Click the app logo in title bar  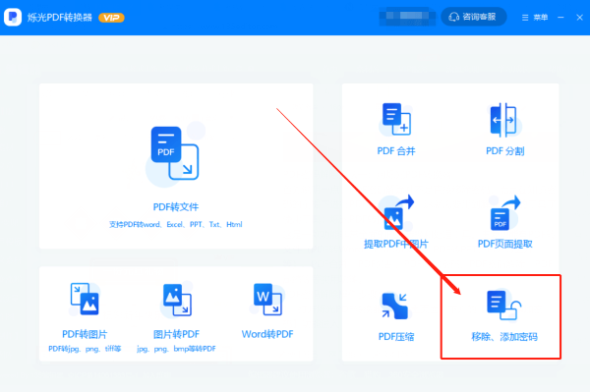pos(13,18)
